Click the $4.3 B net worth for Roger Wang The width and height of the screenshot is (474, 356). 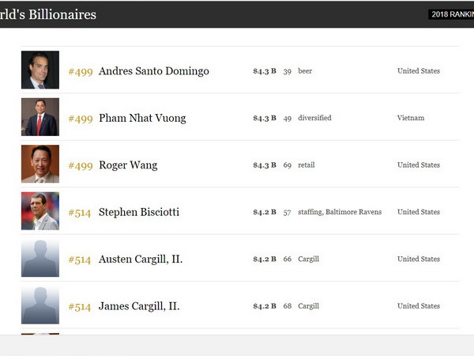[x=264, y=165]
